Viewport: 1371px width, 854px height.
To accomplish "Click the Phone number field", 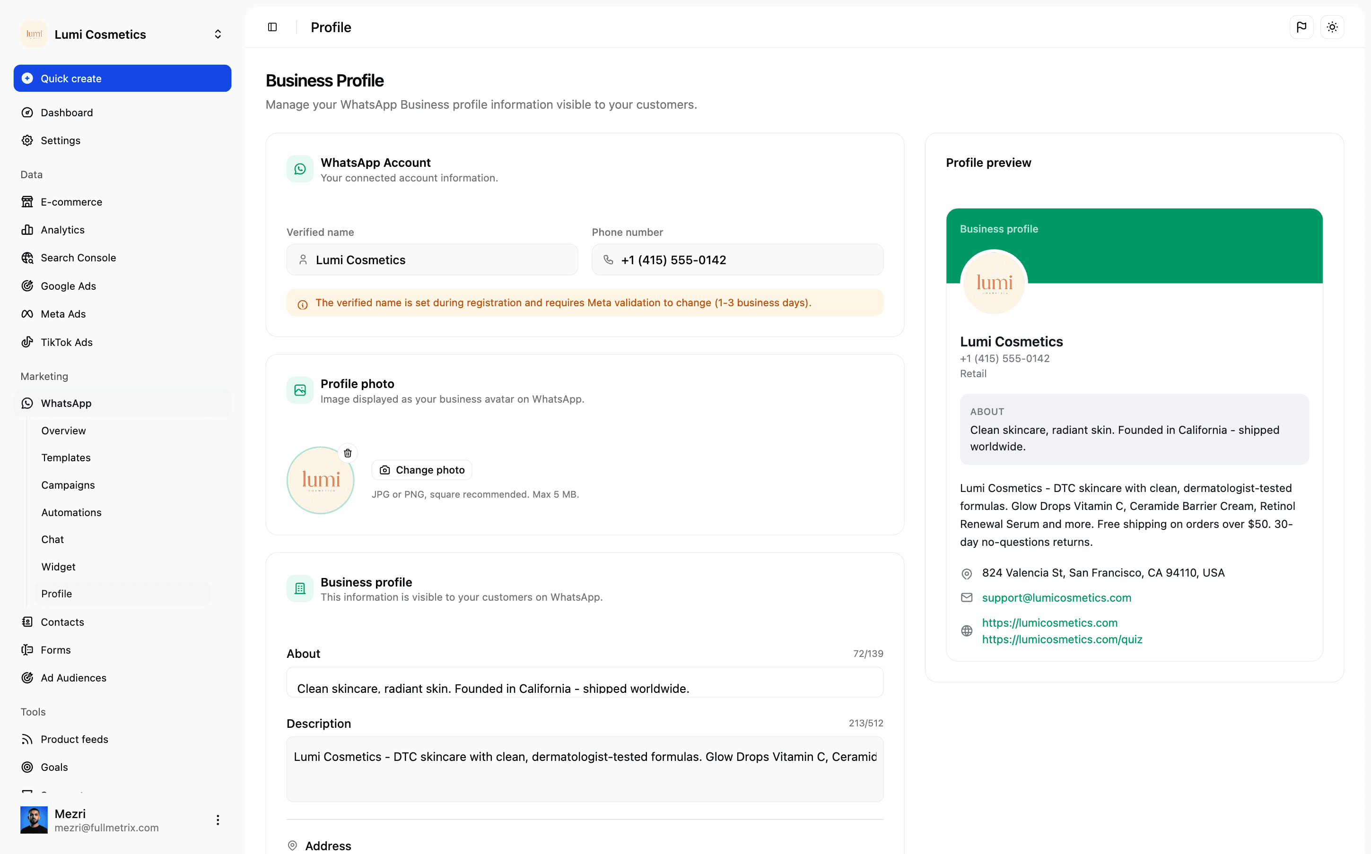I will [x=737, y=260].
